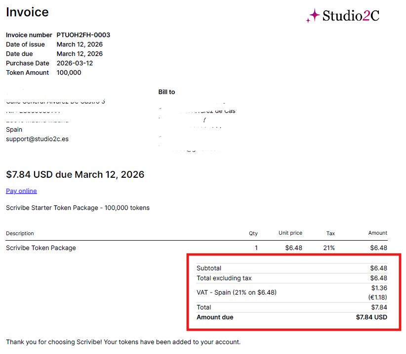Open the Pay online link
Image resolution: width=406 pixels, height=354 pixels.
click(x=21, y=191)
